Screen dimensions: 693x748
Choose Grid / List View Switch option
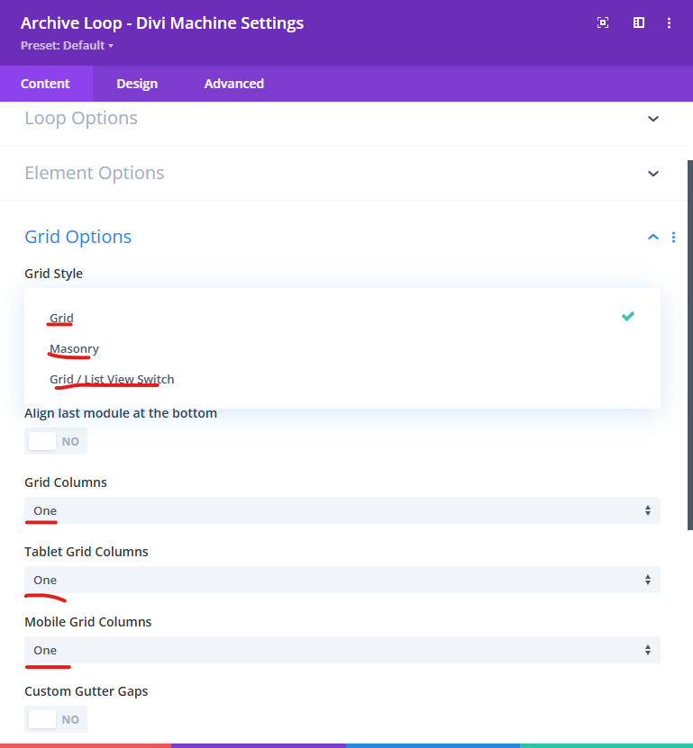coord(112,379)
